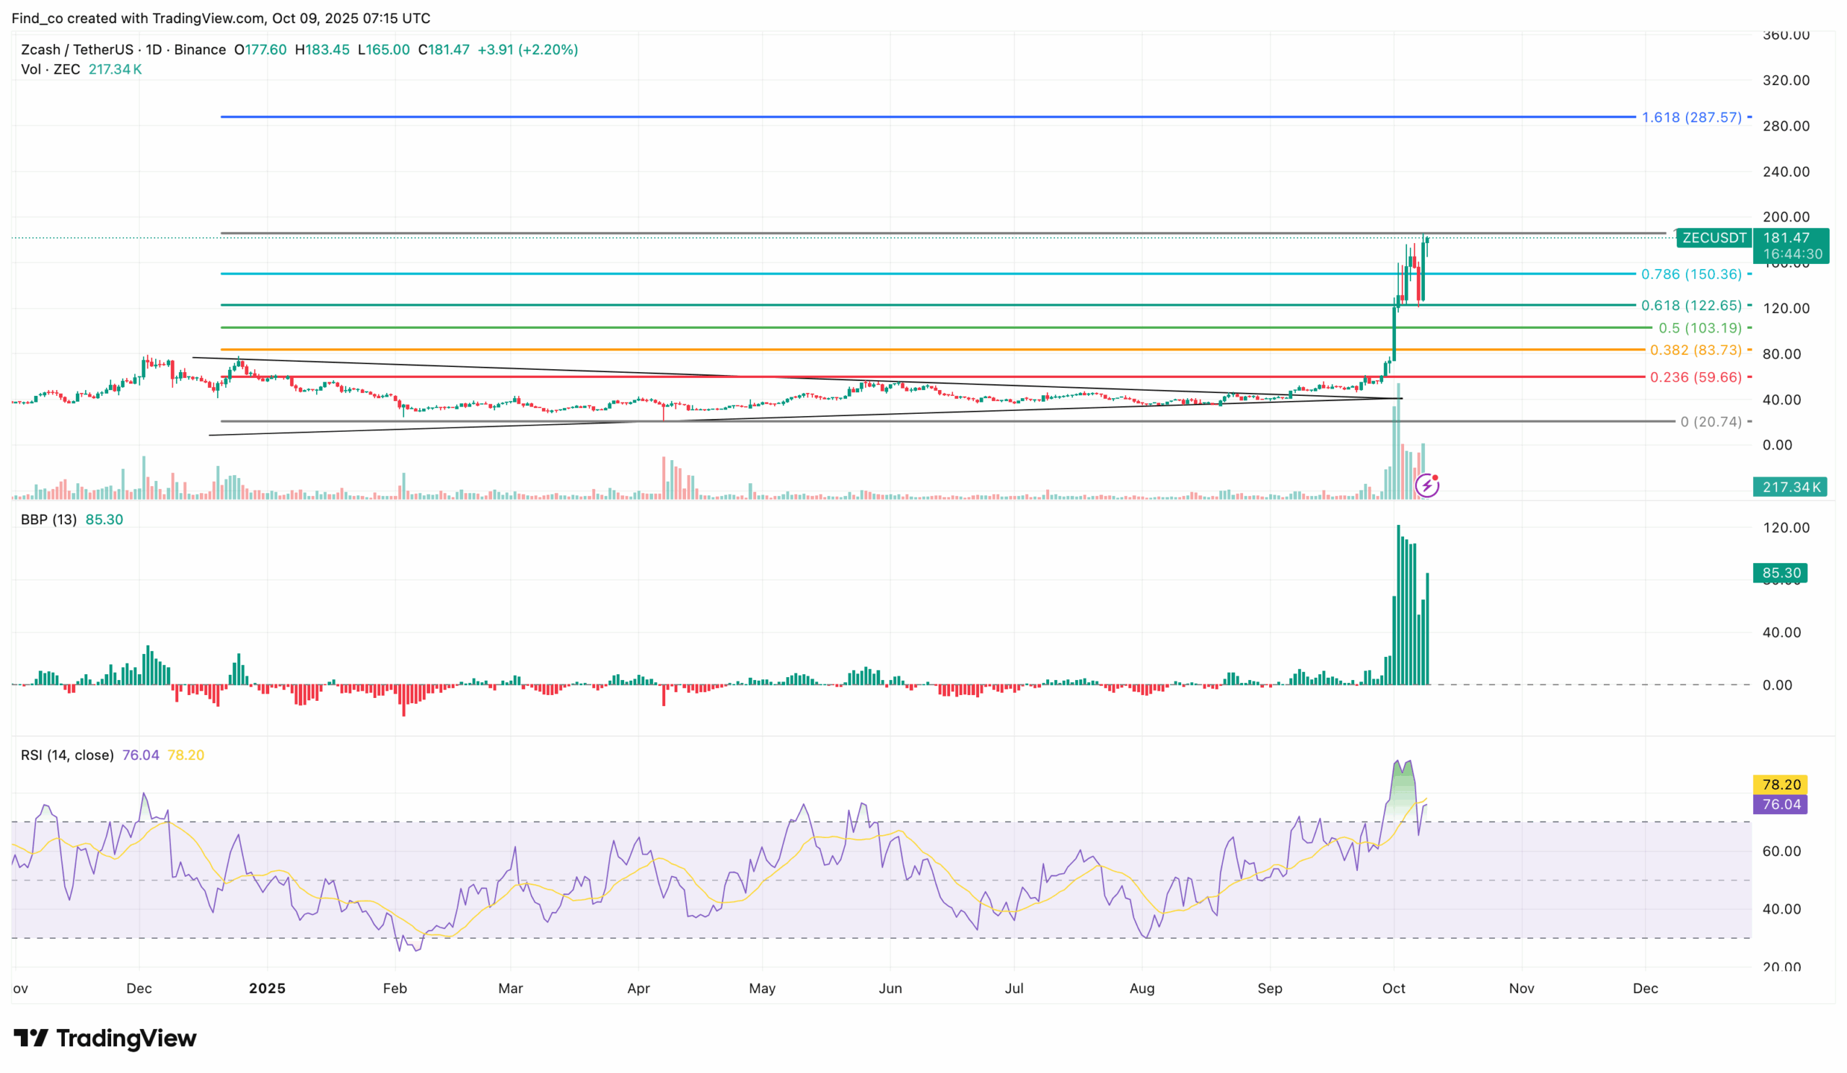This screenshot has height=1073, width=1847.
Task: Click the 85.30 BBP axis value label
Action: coord(1781,573)
